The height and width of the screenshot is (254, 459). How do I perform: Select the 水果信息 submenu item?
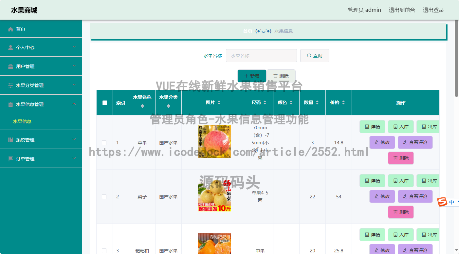22,121
